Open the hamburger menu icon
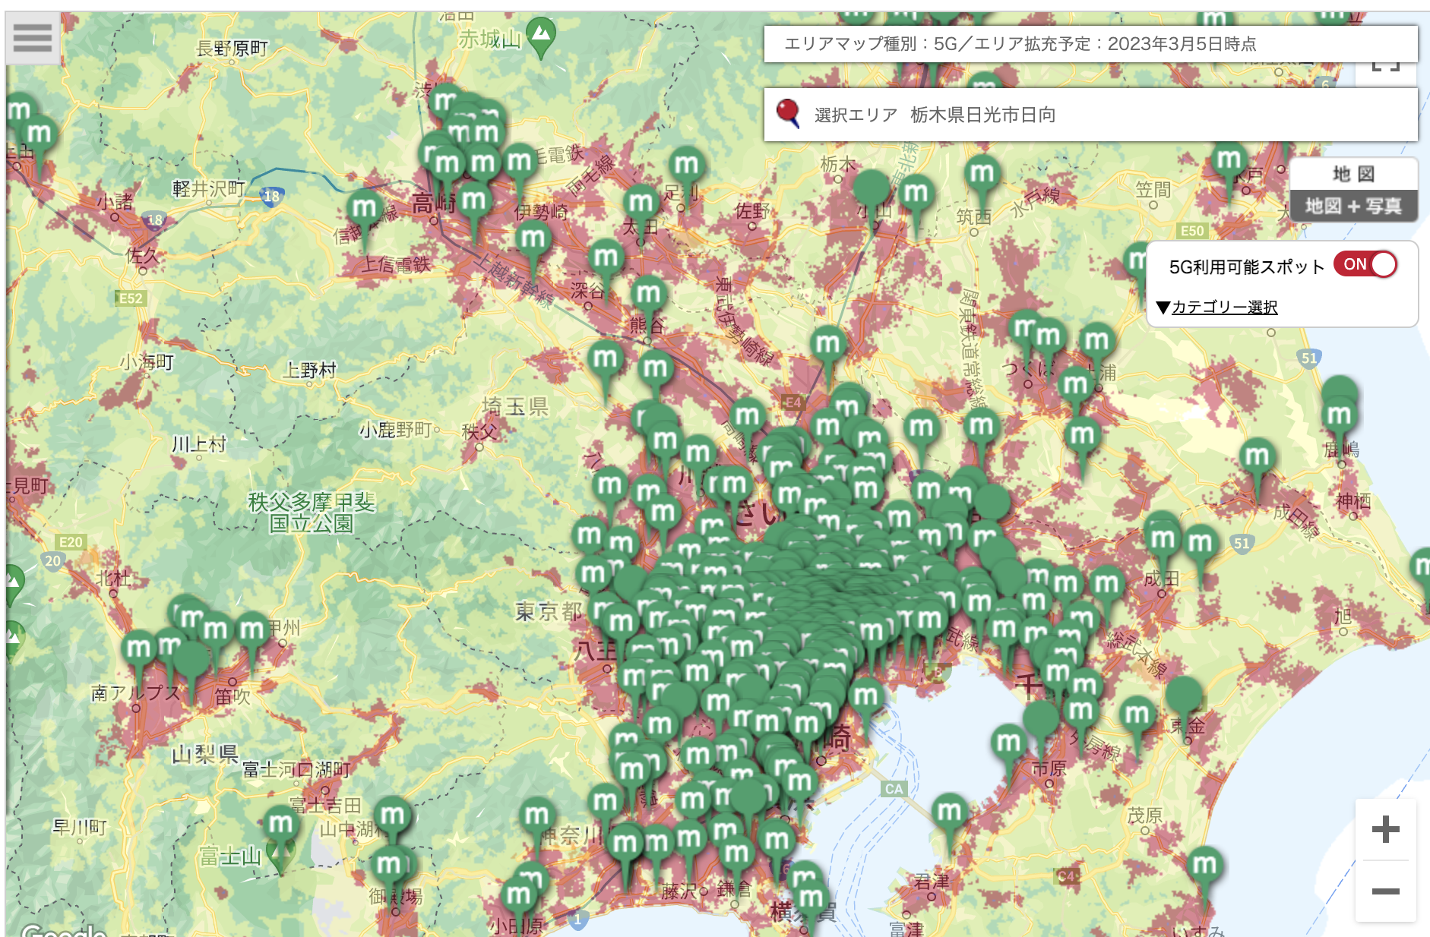1430x937 pixels. point(33,38)
